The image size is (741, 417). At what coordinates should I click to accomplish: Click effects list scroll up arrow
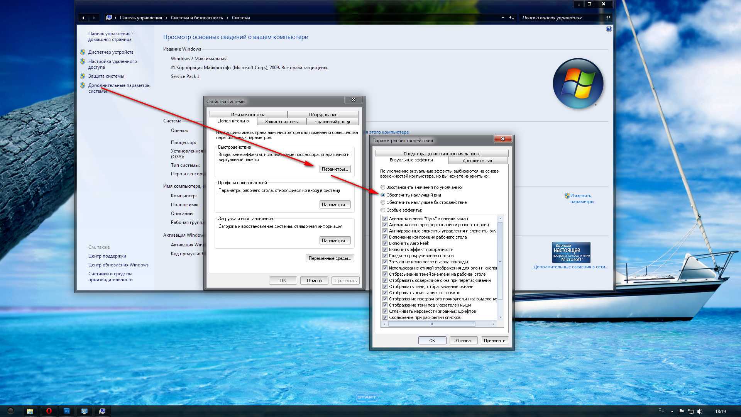(500, 219)
